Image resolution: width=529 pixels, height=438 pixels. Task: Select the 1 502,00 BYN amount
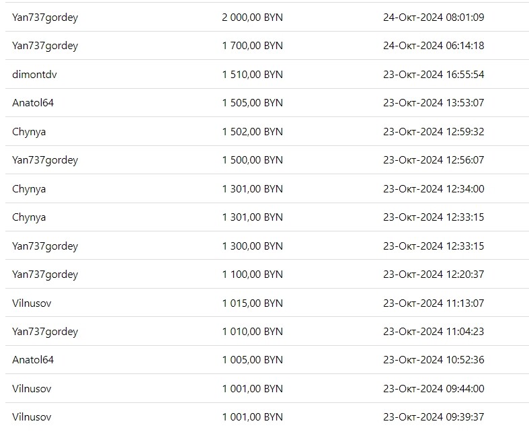[252, 131]
